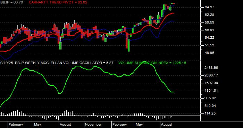Click the second May label on time axis
Image resolution: width=243 pixels, height=128 pixels.
[139, 125]
